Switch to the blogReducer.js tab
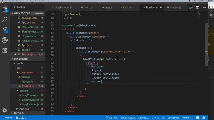Screen dimensions: 214x120 (x=62, y=7)
